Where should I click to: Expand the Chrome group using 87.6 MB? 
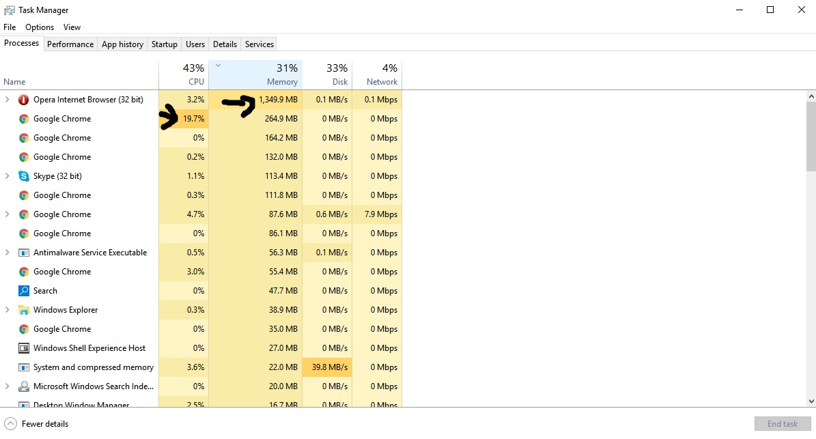8,214
